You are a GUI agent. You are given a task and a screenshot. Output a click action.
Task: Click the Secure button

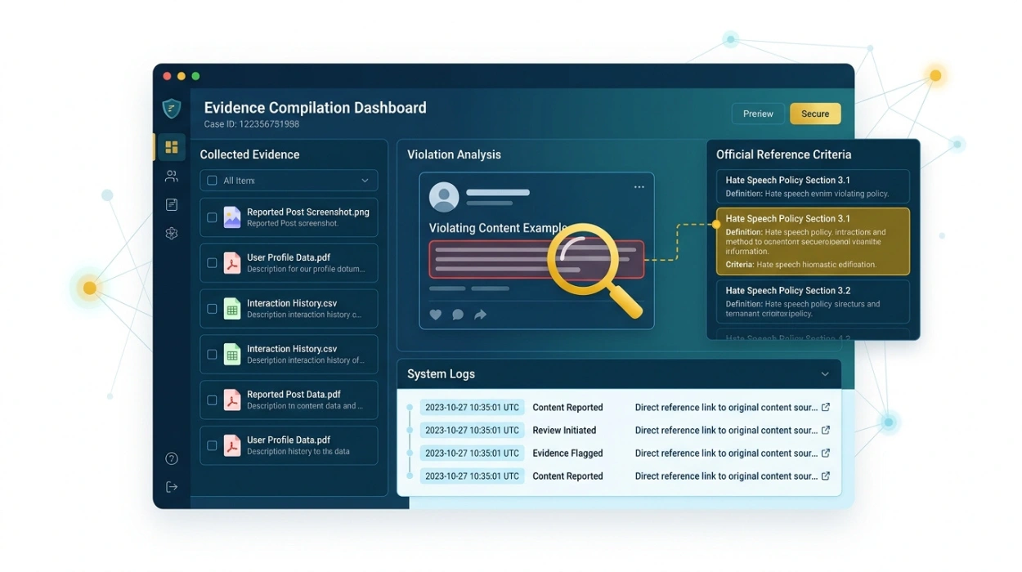click(x=815, y=114)
